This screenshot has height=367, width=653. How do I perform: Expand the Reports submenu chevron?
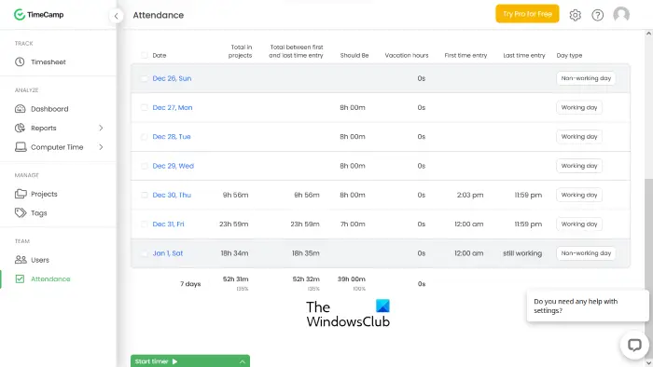101,128
